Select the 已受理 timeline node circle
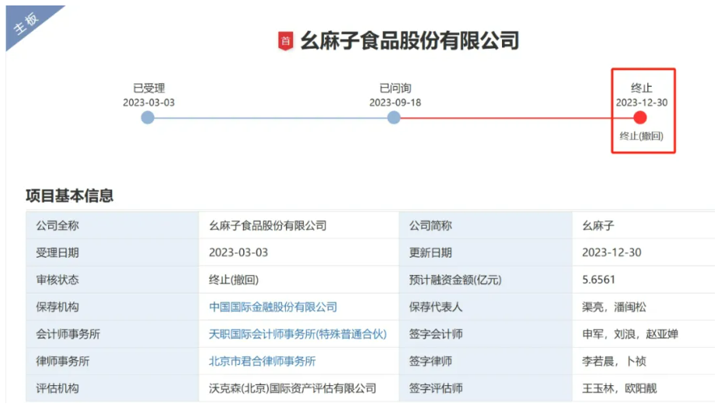 point(148,117)
